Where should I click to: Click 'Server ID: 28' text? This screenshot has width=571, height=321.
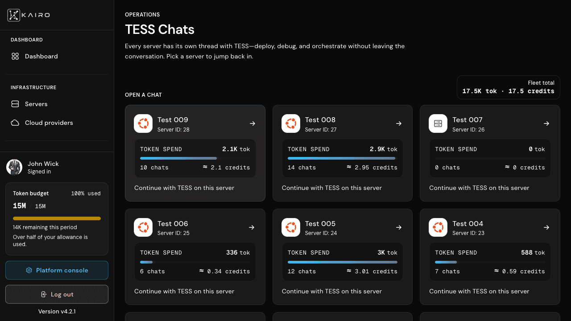[174, 130]
